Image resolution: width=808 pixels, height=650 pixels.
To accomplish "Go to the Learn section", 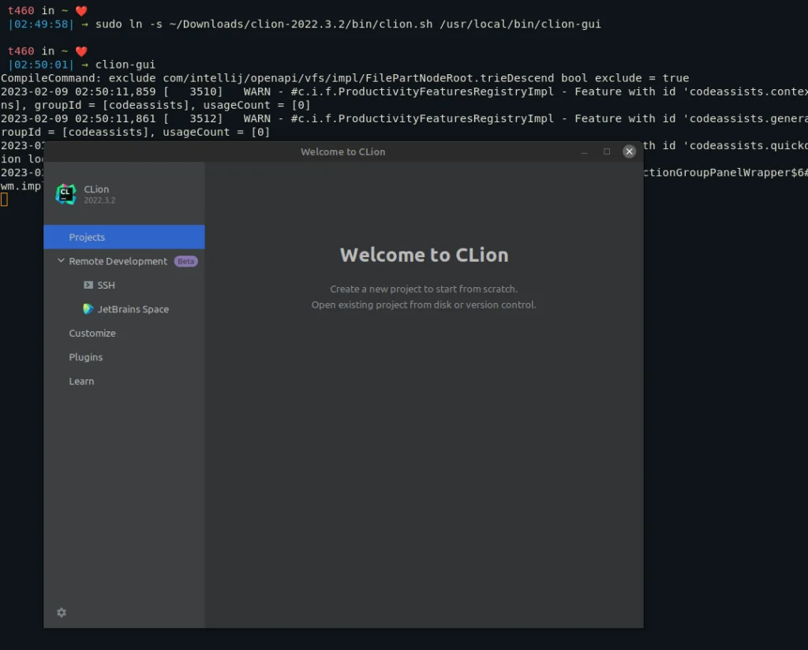I will (x=81, y=381).
